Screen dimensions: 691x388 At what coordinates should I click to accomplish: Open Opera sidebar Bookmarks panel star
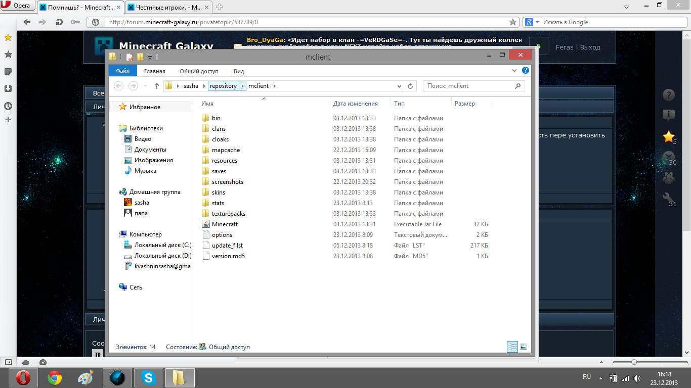8,38
